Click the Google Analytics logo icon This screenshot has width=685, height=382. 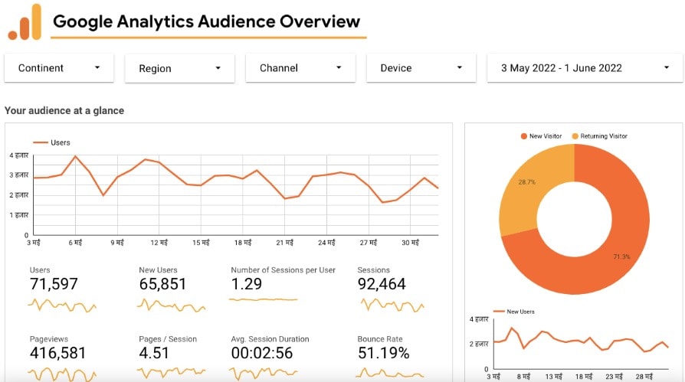25,22
